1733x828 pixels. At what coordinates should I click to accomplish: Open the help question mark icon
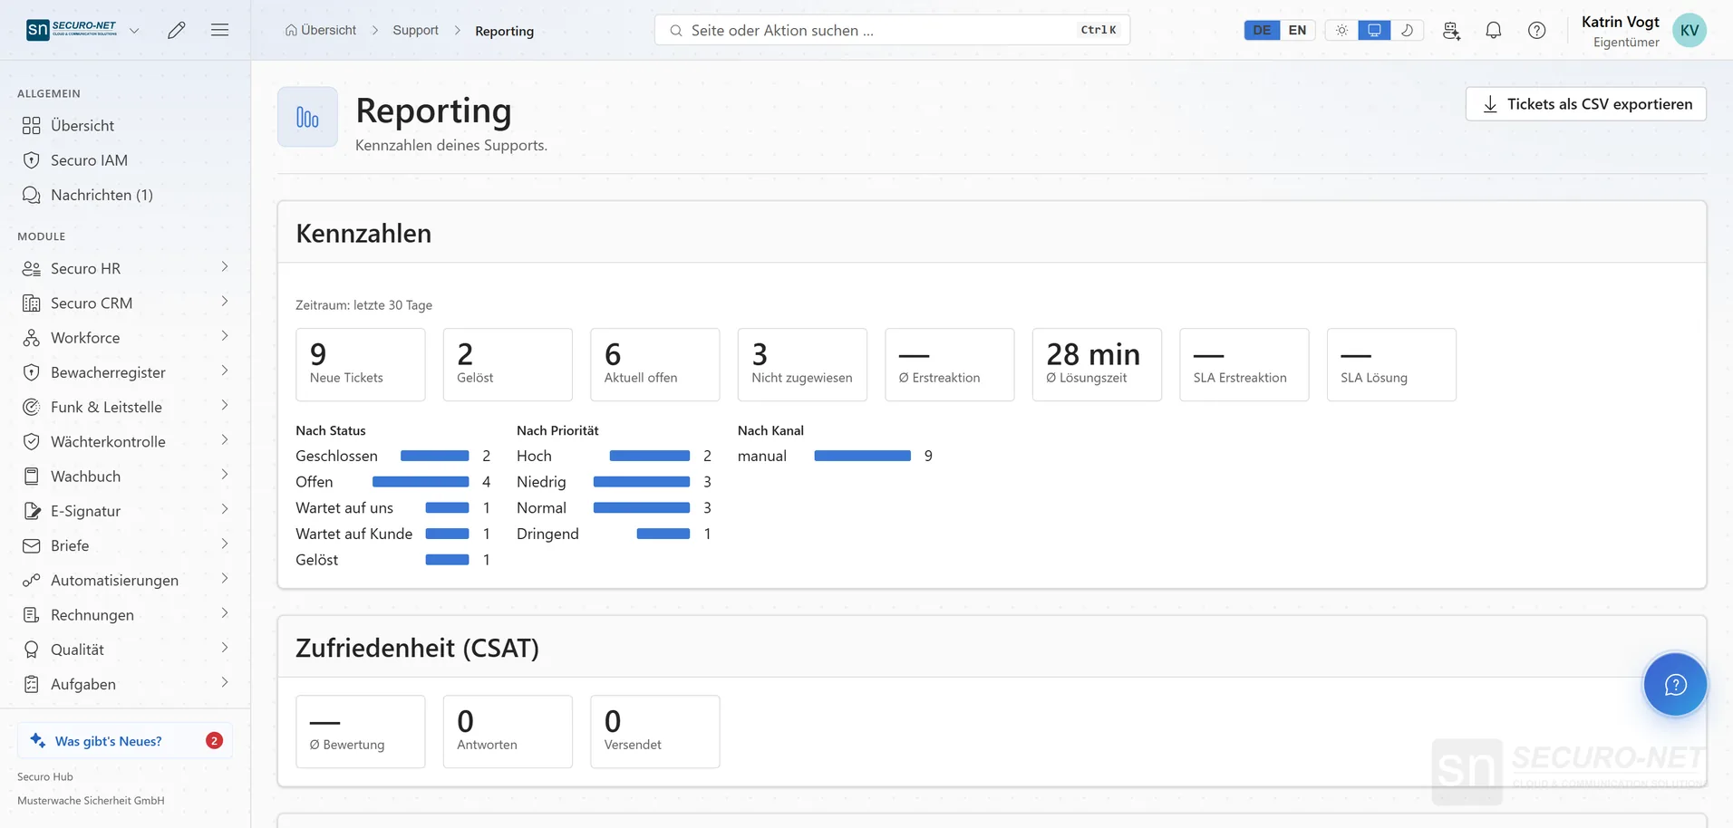click(x=1537, y=30)
